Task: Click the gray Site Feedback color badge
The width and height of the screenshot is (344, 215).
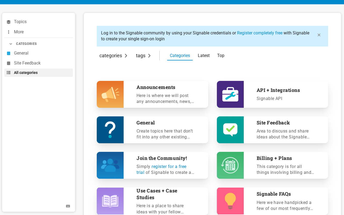Action: [x=9, y=63]
